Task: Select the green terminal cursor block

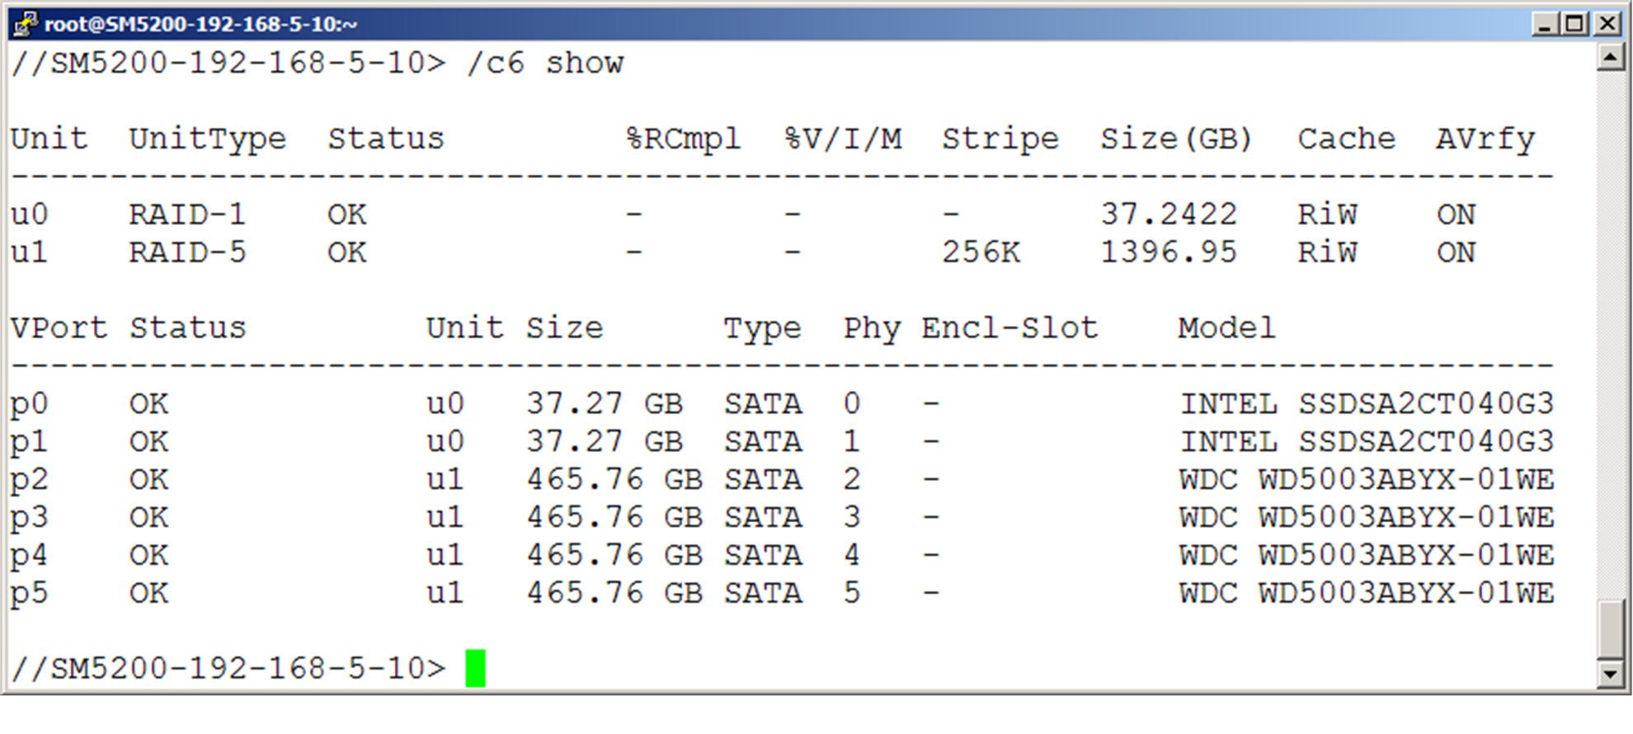Action: (477, 669)
